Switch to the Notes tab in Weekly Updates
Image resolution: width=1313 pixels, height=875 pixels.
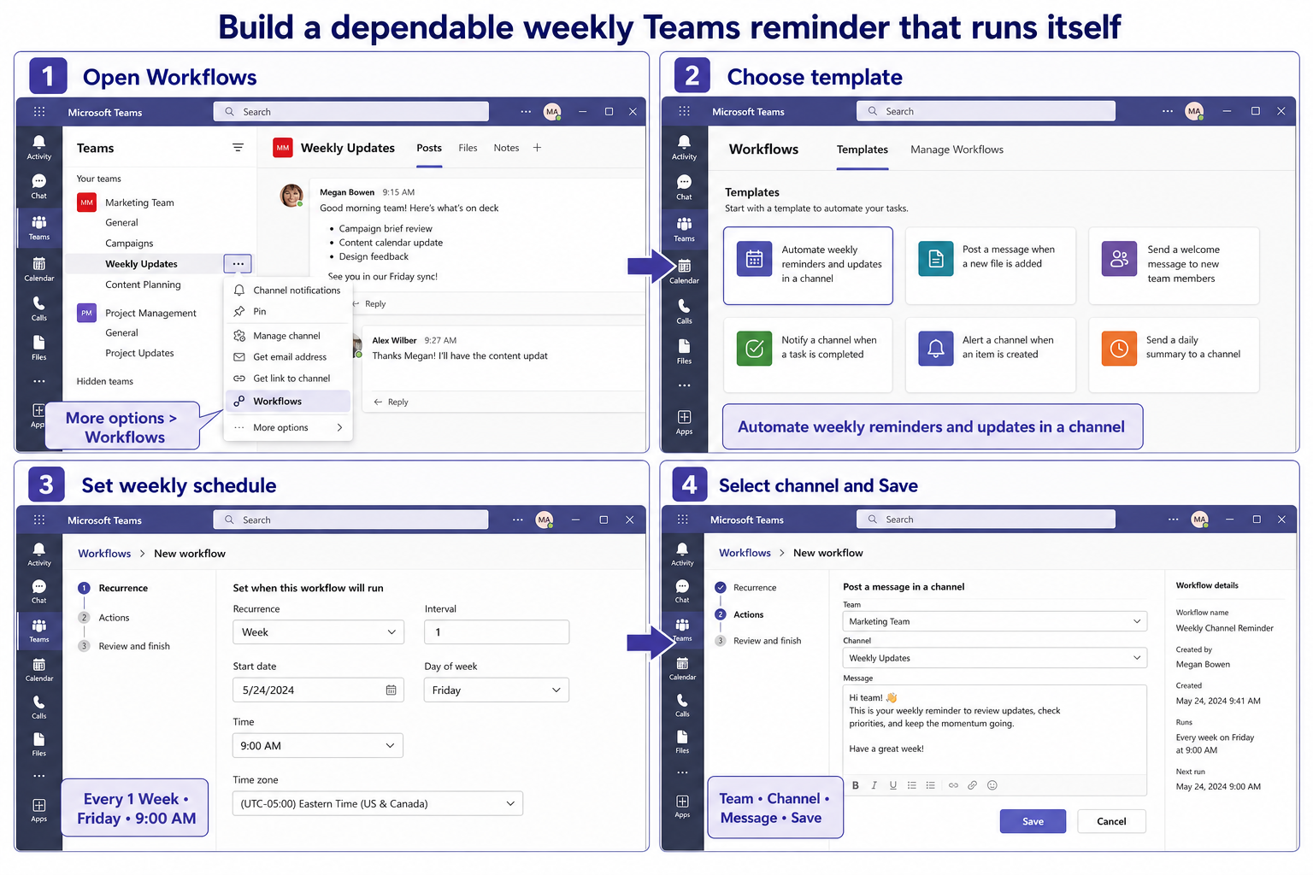pyautogui.click(x=506, y=148)
